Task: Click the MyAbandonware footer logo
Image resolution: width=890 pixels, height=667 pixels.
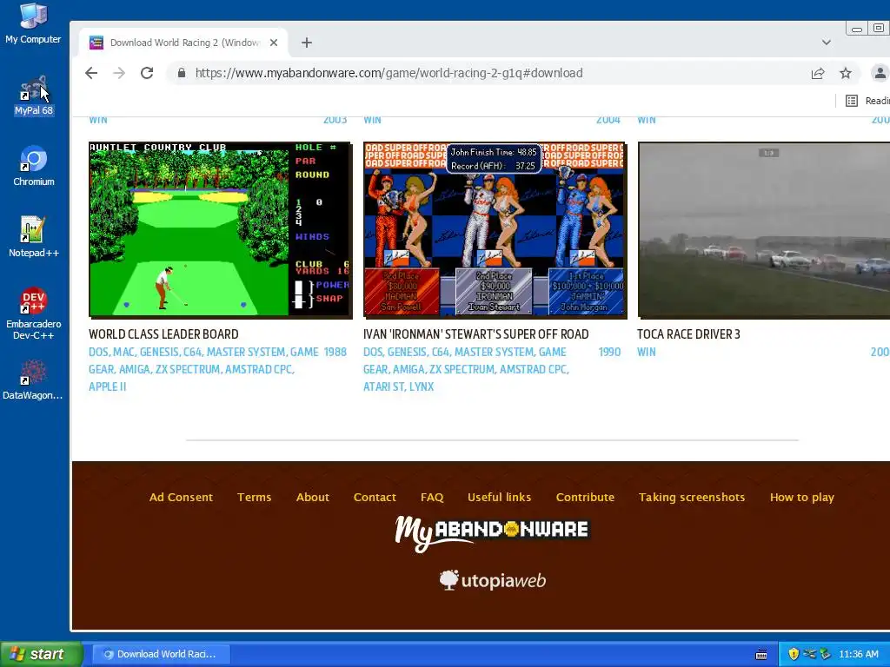Action: [x=492, y=532]
